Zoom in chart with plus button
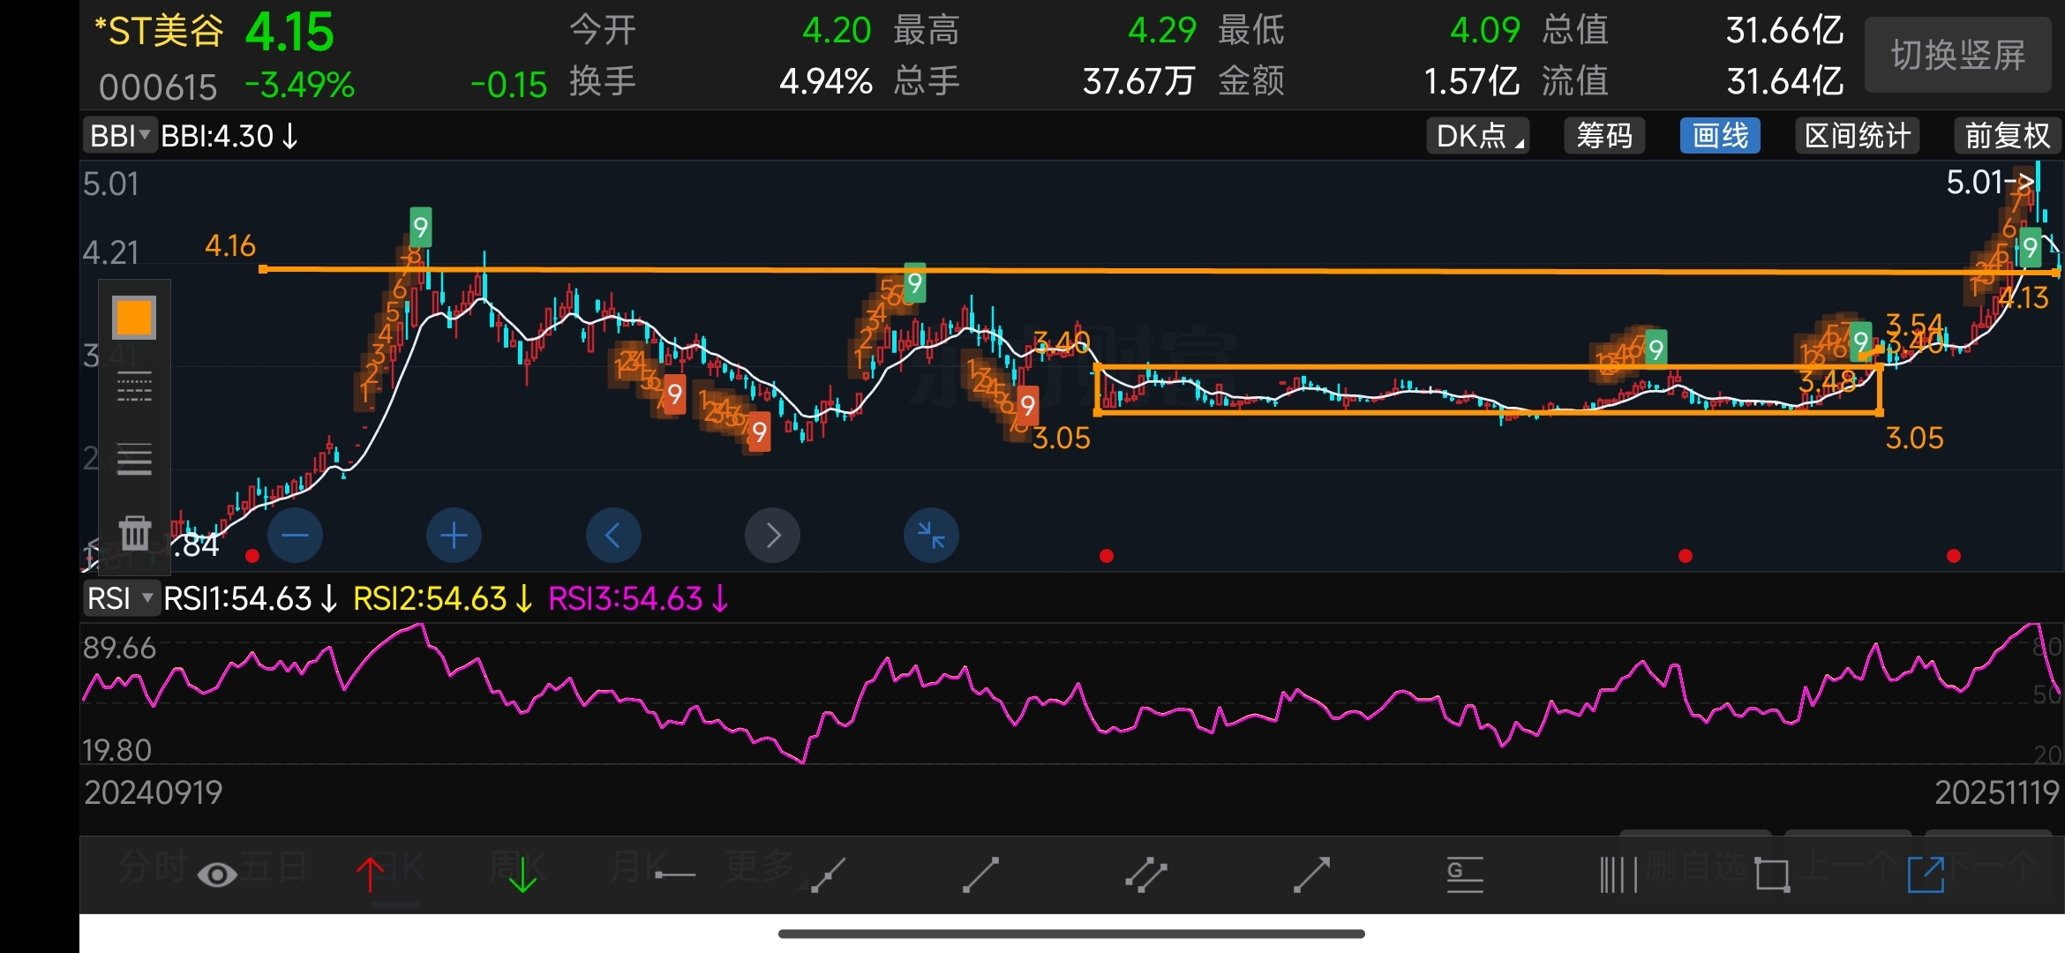The height and width of the screenshot is (953, 2065). [x=454, y=535]
